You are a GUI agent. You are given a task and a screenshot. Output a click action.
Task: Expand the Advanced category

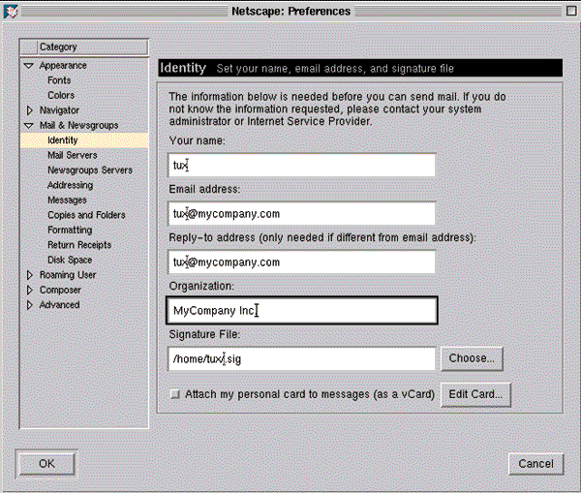click(x=30, y=305)
